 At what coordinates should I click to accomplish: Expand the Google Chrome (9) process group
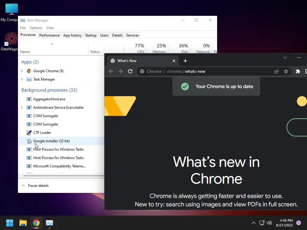22,71
